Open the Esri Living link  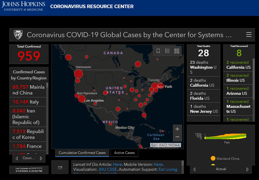[x=168, y=169]
